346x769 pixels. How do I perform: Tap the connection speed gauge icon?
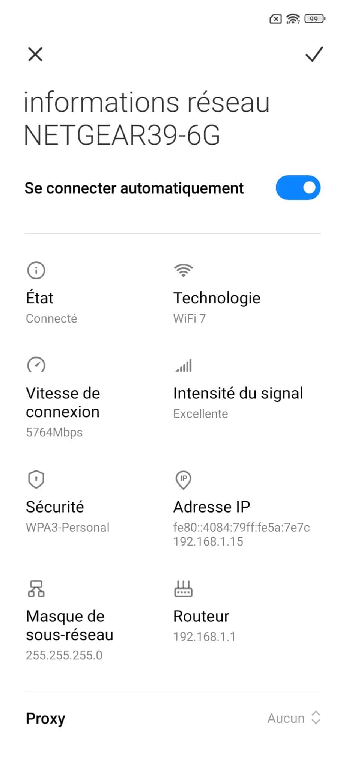pyautogui.click(x=36, y=365)
